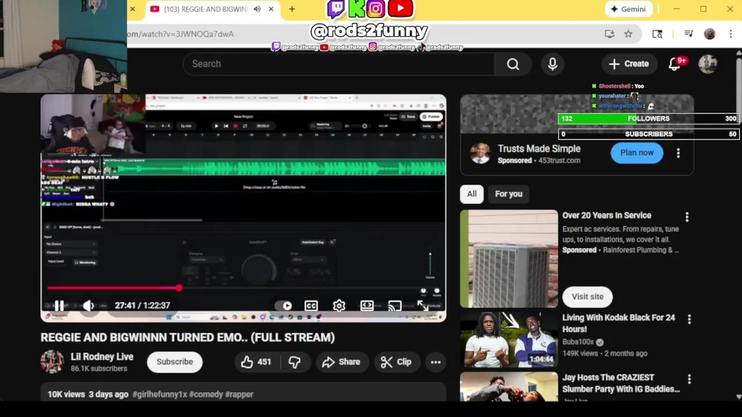742x417 pixels.
Task: Toggle the autoplay switch
Action: pos(284,306)
